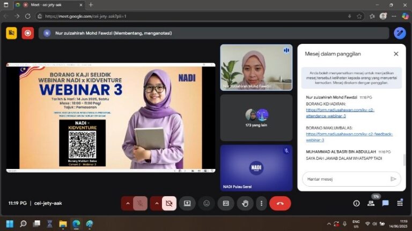
Task: Send the chat message with arrow icon
Action: tap(393, 179)
